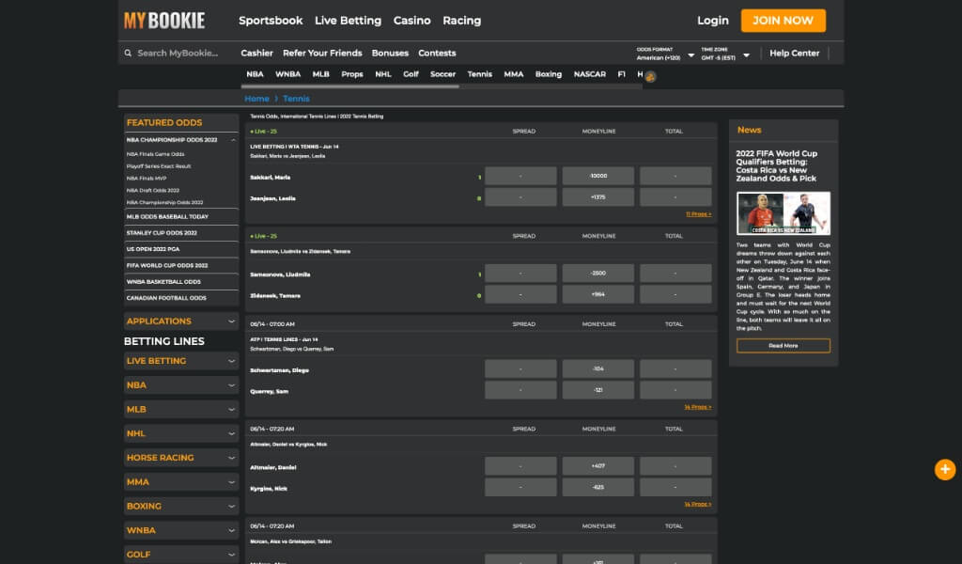Viewport: 962px width, 564px height.
Task: Expand the MLB betting lines
Action: [x=181, y=409]
